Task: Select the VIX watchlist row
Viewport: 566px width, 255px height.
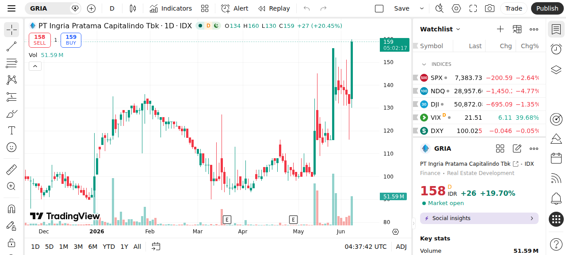Action: coord(479,118)
